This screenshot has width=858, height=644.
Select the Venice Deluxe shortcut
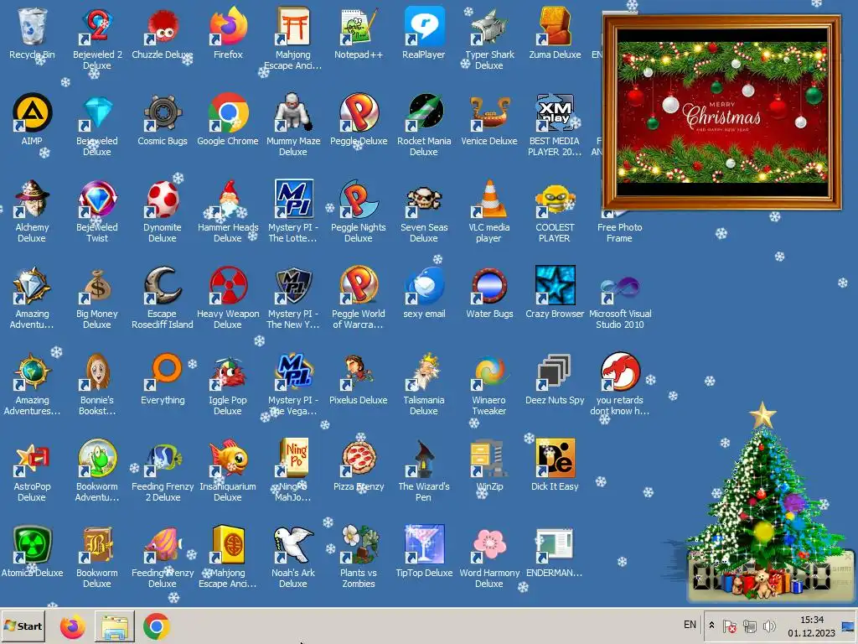[x=489, y=113]
